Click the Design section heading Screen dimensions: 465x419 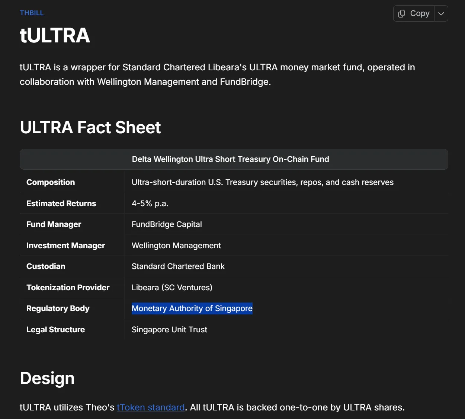47,378
